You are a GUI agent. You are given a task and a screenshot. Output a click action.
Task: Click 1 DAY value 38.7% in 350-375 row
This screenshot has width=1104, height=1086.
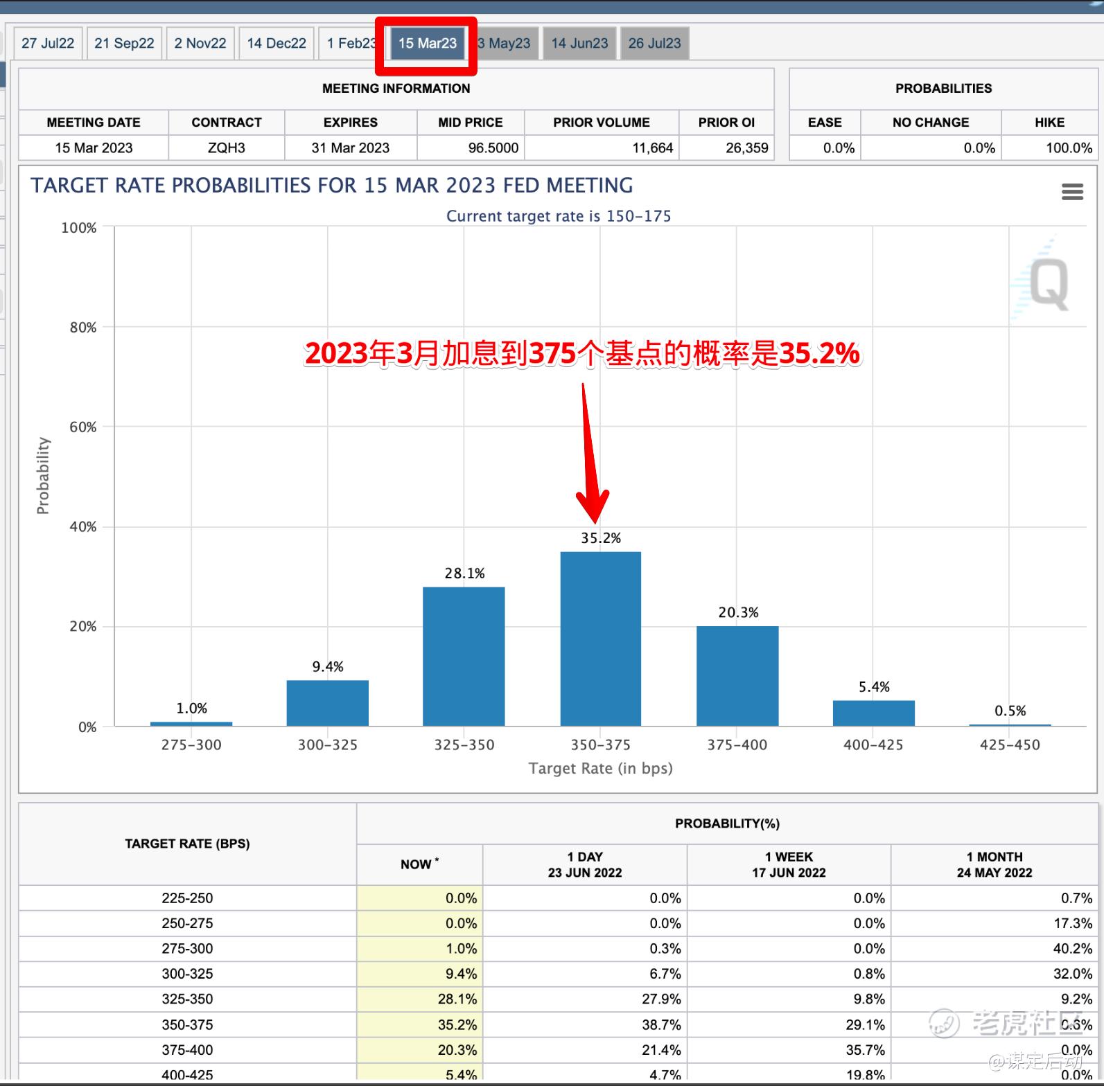click(661, 1024)
